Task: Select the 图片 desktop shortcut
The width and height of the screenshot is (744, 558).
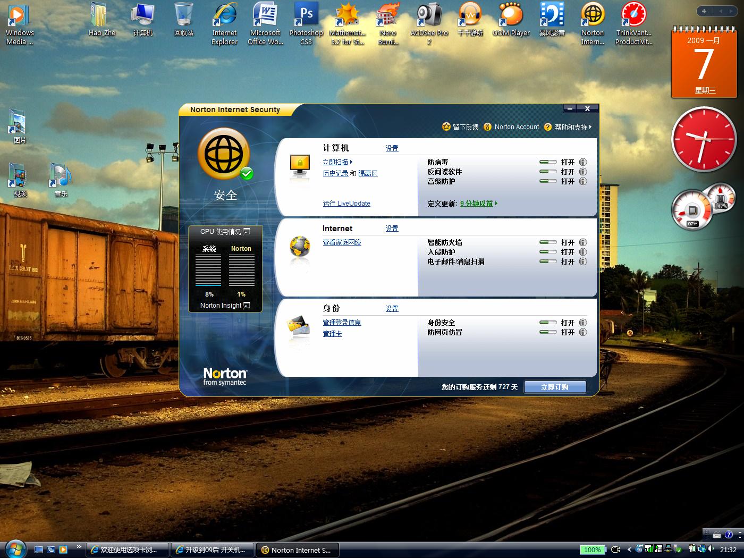Action: pyautogui.click(x=20, y=126)
